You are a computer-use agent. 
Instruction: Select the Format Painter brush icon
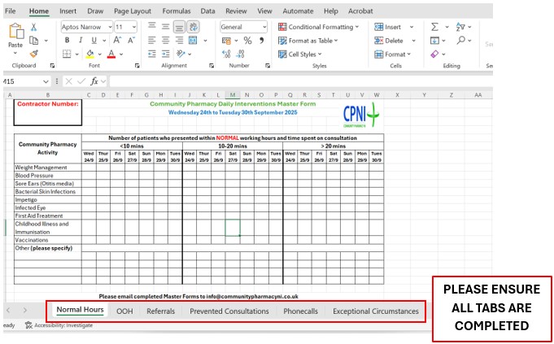pos(34,53)
